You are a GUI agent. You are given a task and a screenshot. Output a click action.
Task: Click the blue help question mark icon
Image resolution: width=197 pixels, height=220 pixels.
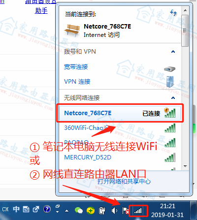coord(47,209)
